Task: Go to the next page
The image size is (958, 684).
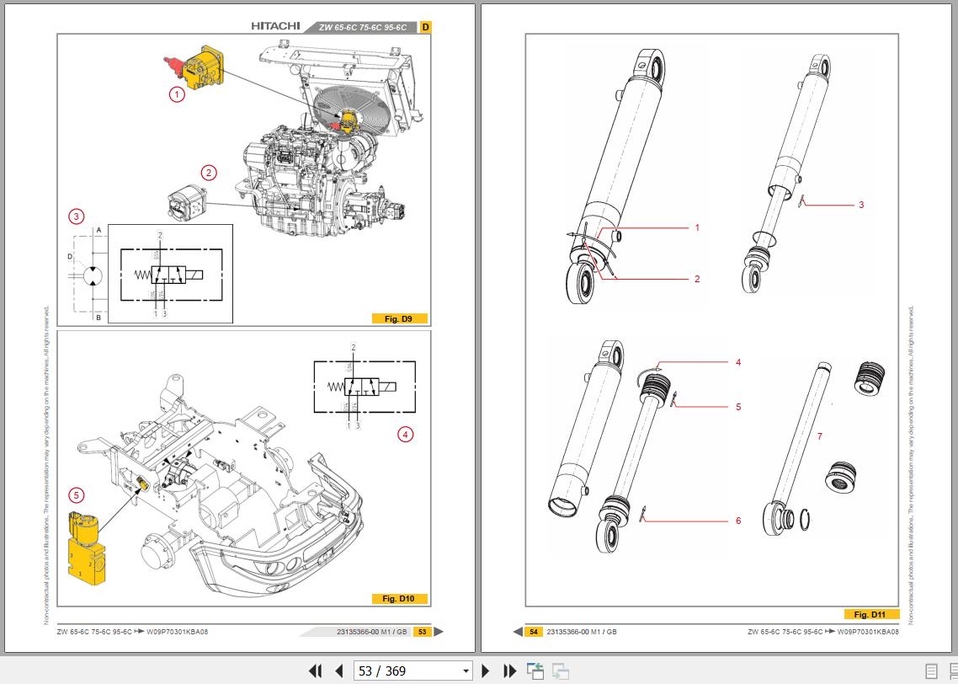Action: pyautogui.click(x=486, y=671)
